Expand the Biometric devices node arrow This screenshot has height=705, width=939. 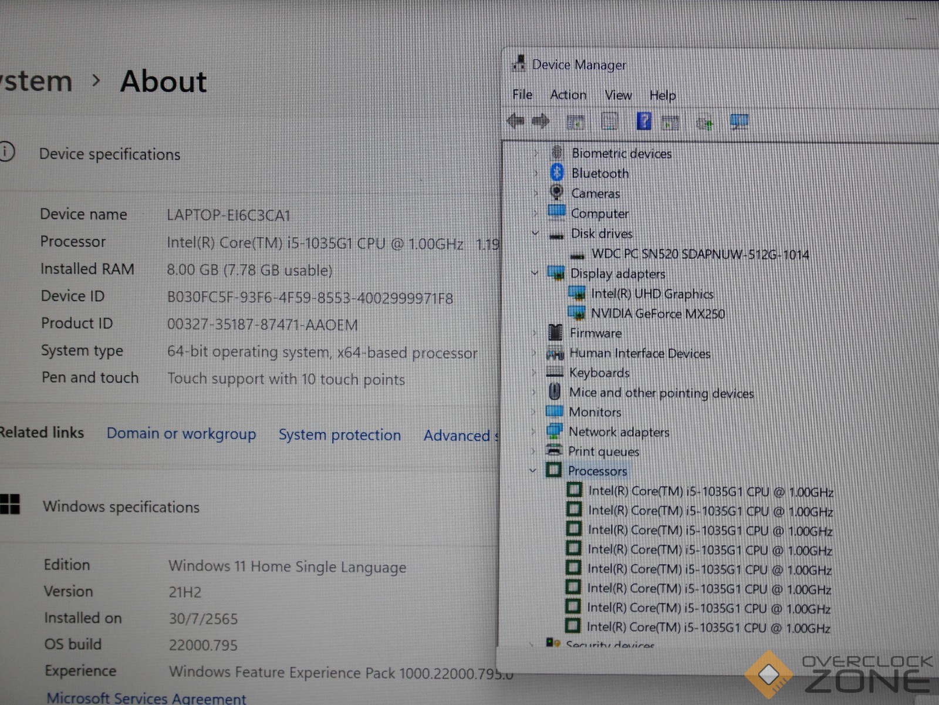536,153
